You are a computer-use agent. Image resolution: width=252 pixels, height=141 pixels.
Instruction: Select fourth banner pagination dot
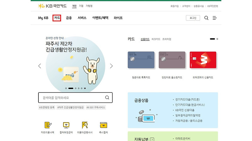pyautogui.click(x=78, y=88)
